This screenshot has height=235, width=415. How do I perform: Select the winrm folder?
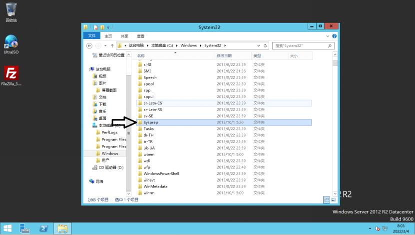[224, 193]
